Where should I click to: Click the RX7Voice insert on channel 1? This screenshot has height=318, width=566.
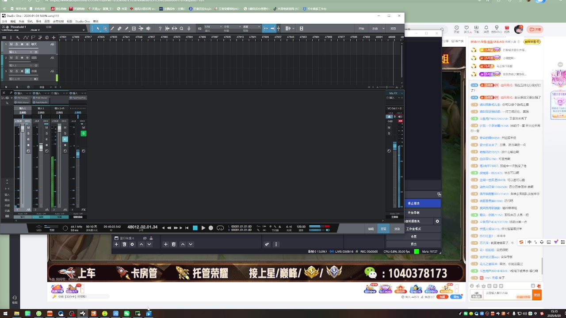23,98
